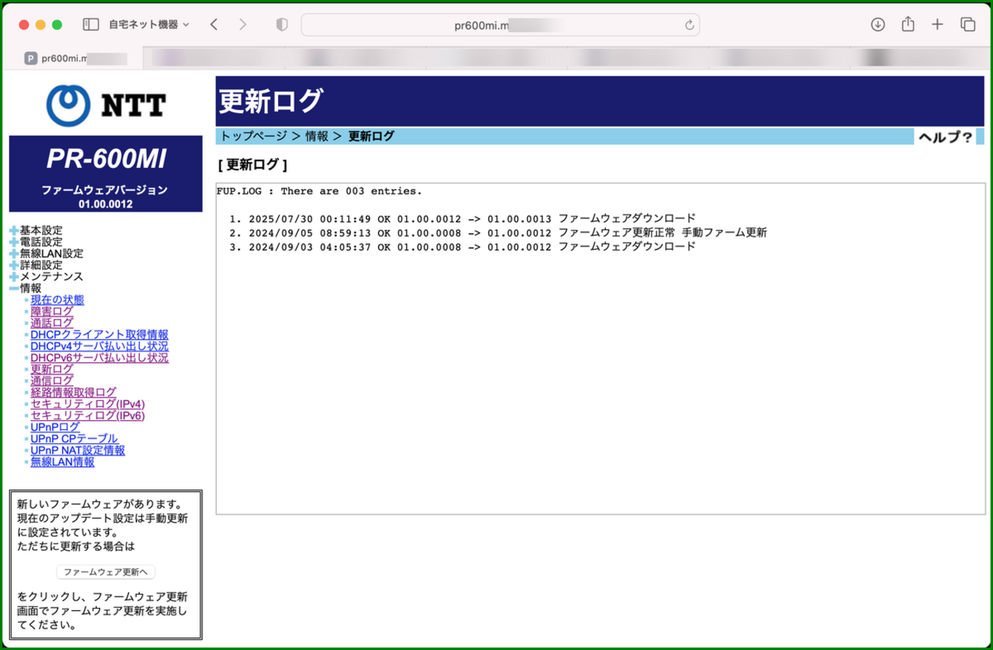
Task: Go back with the browser back arrow
Action: point(214,24)
